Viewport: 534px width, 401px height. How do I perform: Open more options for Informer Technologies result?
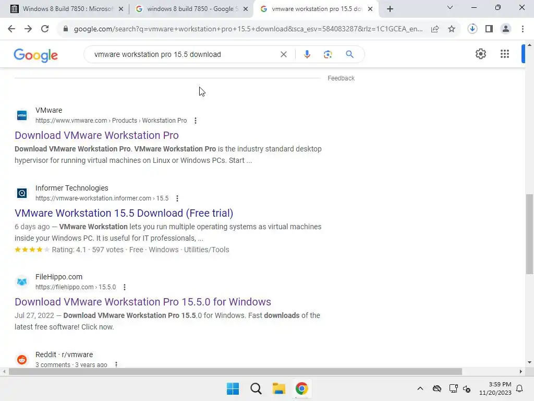point(177,198)
